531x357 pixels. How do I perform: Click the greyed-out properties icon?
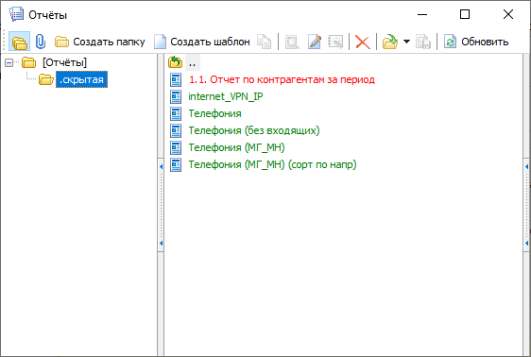tap(335, 42)
